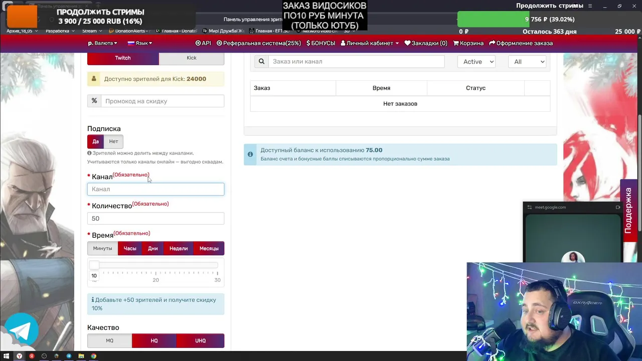Click the Статус column header
The width and height of the screenshot is (642, 361).
pyautogui.click(x=475, y=88)
